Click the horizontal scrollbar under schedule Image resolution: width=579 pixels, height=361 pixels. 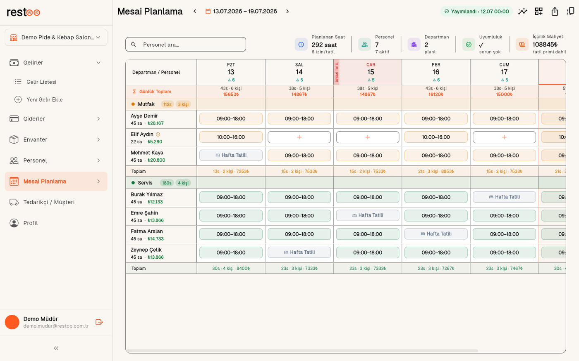[302, 351]
